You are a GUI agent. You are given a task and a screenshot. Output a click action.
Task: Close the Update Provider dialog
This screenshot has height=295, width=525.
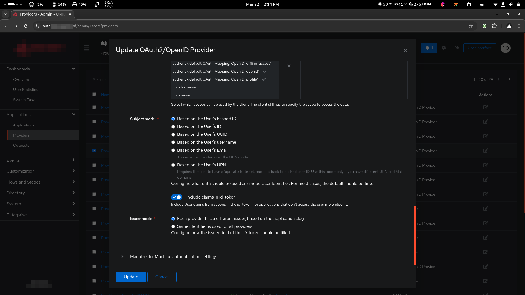pos(405,50)
